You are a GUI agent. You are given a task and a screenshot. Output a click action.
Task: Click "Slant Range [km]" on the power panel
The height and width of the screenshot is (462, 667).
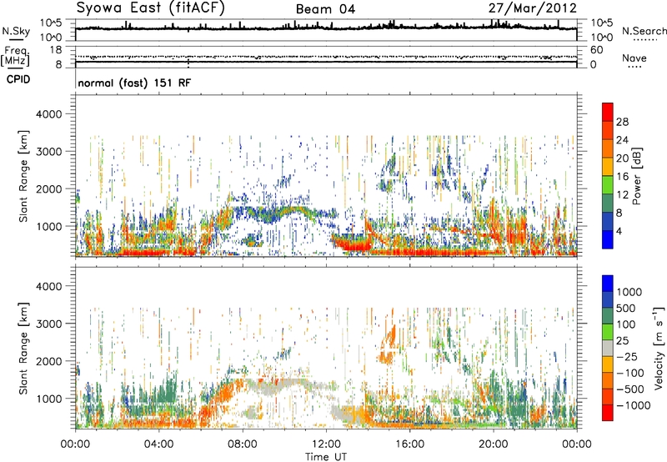[23, 176]
